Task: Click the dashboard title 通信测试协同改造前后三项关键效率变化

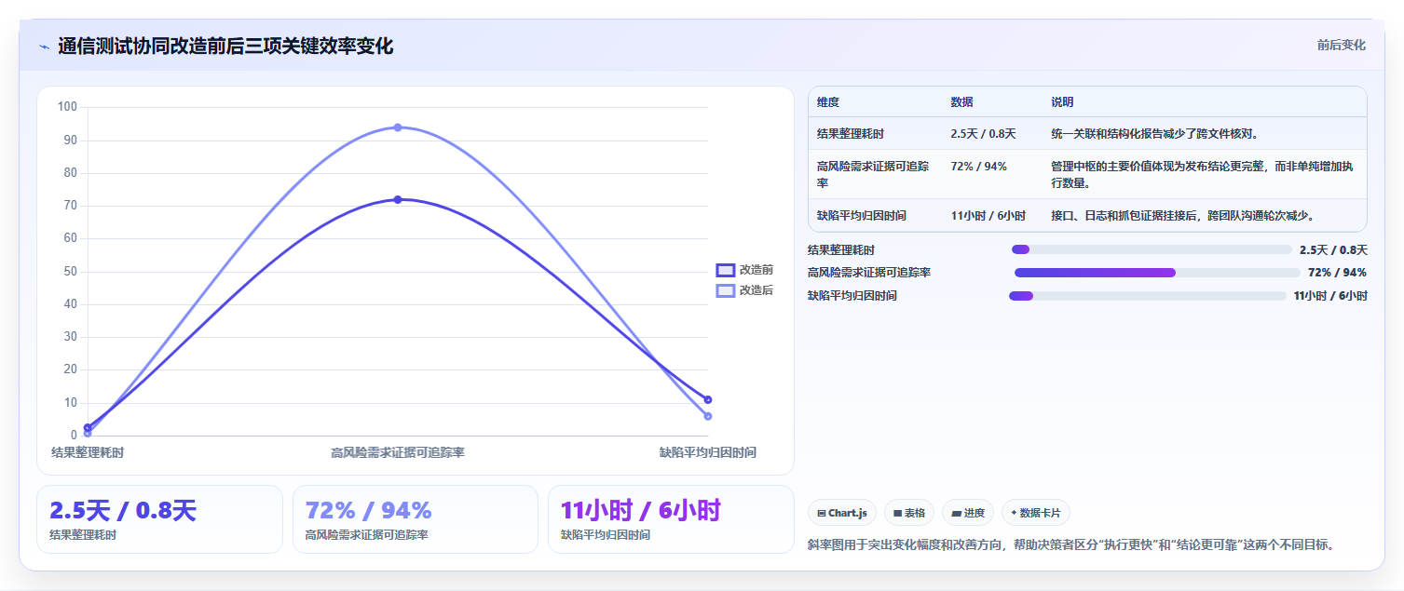Action: (x=225, y=47)
